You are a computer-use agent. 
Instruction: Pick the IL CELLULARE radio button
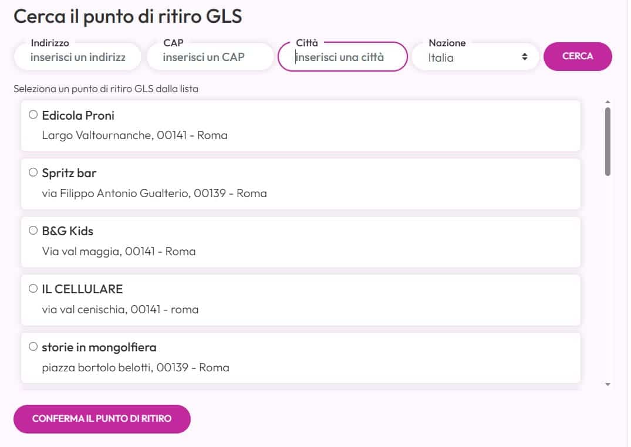click(x=33, y=289)
